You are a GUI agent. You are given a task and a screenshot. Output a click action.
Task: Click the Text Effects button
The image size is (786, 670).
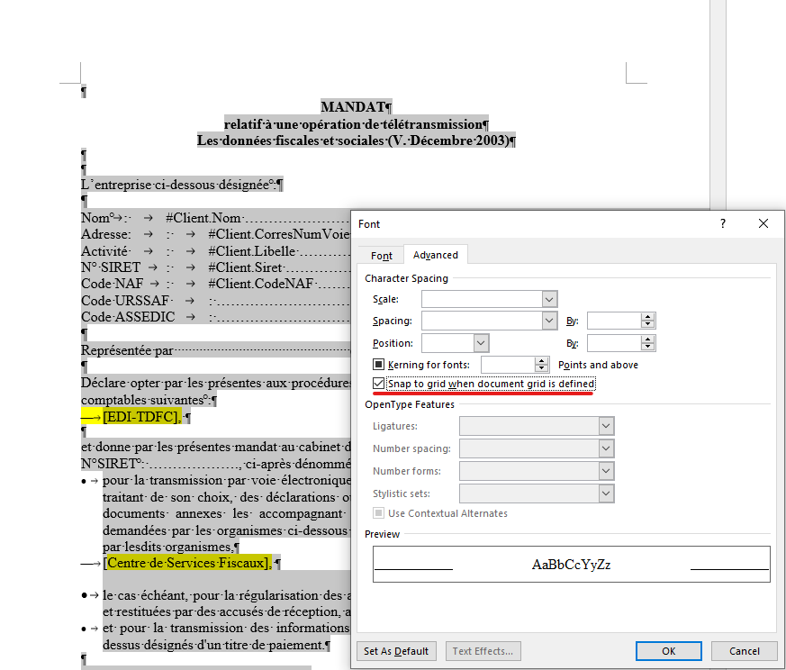point(483,651)
